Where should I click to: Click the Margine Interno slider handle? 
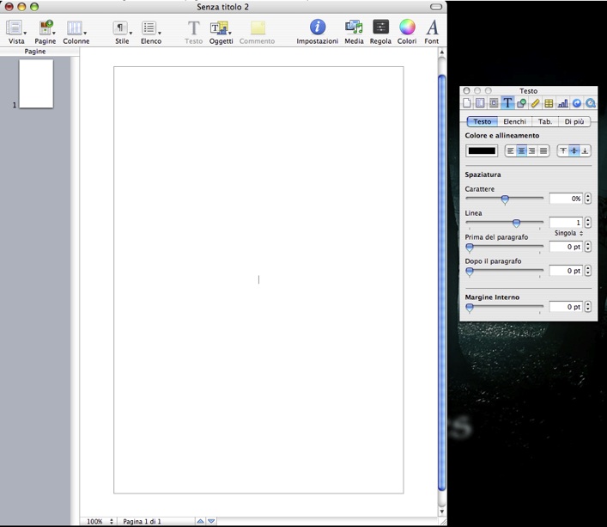point(470,308)
